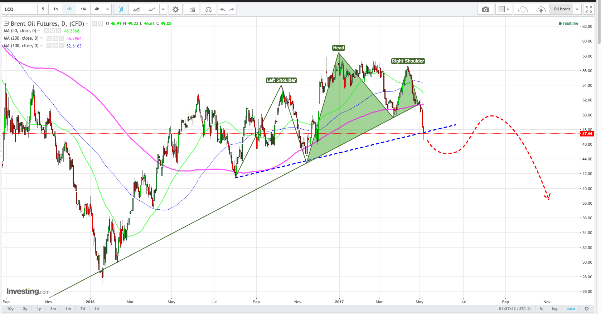Open settings of MA 200 indicator
This screenshot has height=314, width=601.
point(55,38)
